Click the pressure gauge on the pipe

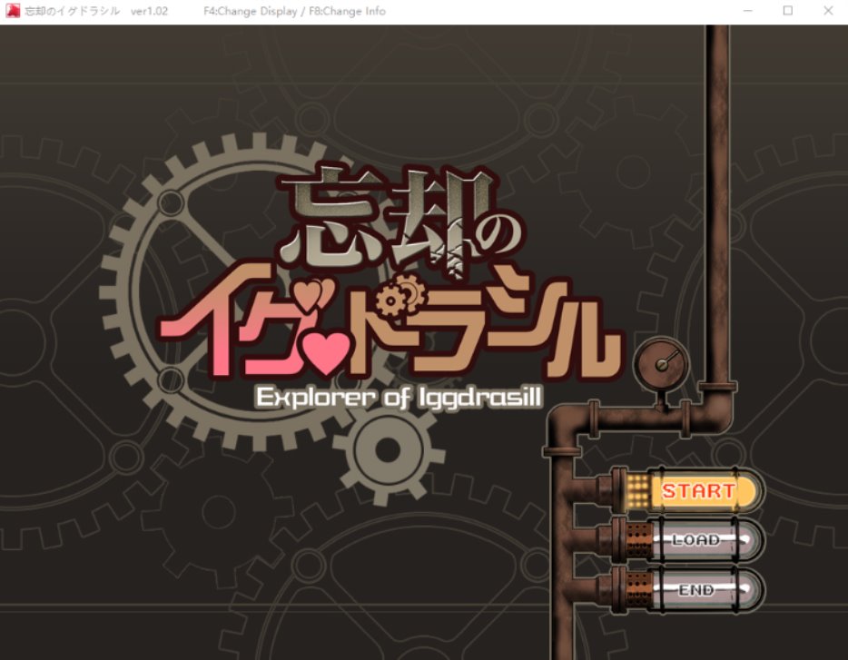661,363
